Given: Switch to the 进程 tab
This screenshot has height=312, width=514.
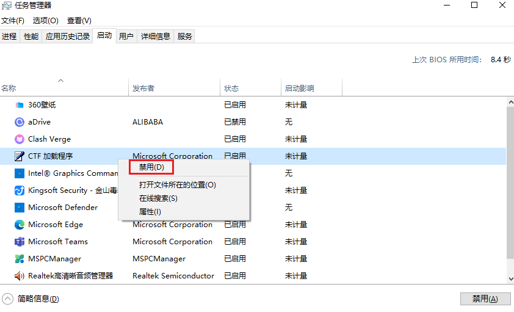Looking at the screenshot, I should 9,37.
